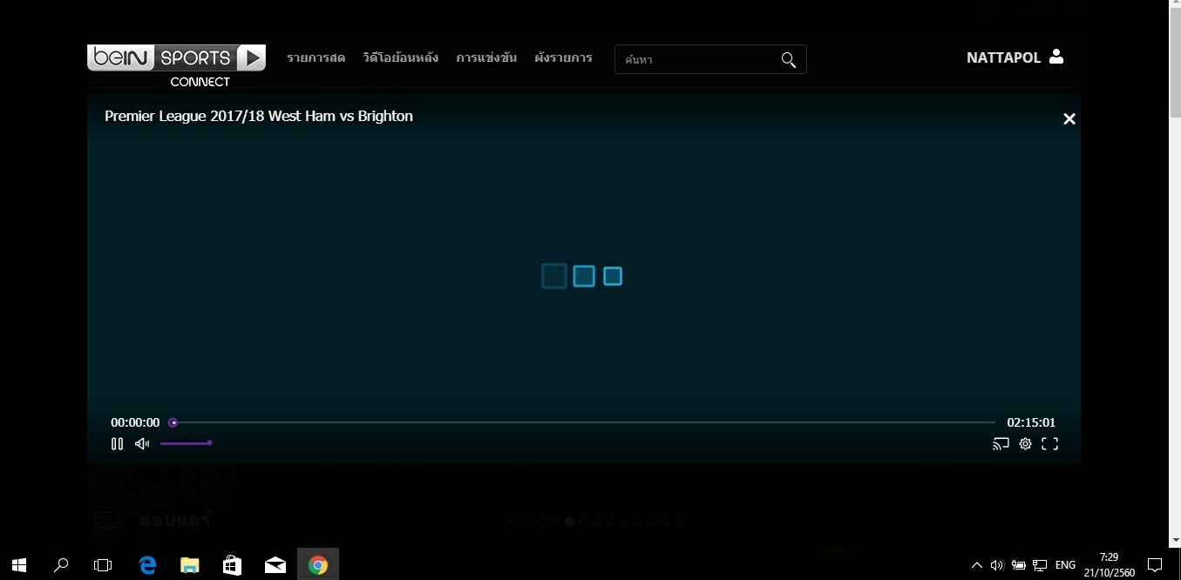
Task: Open File Explorer from the taskbar
Action: coord(189,564)
